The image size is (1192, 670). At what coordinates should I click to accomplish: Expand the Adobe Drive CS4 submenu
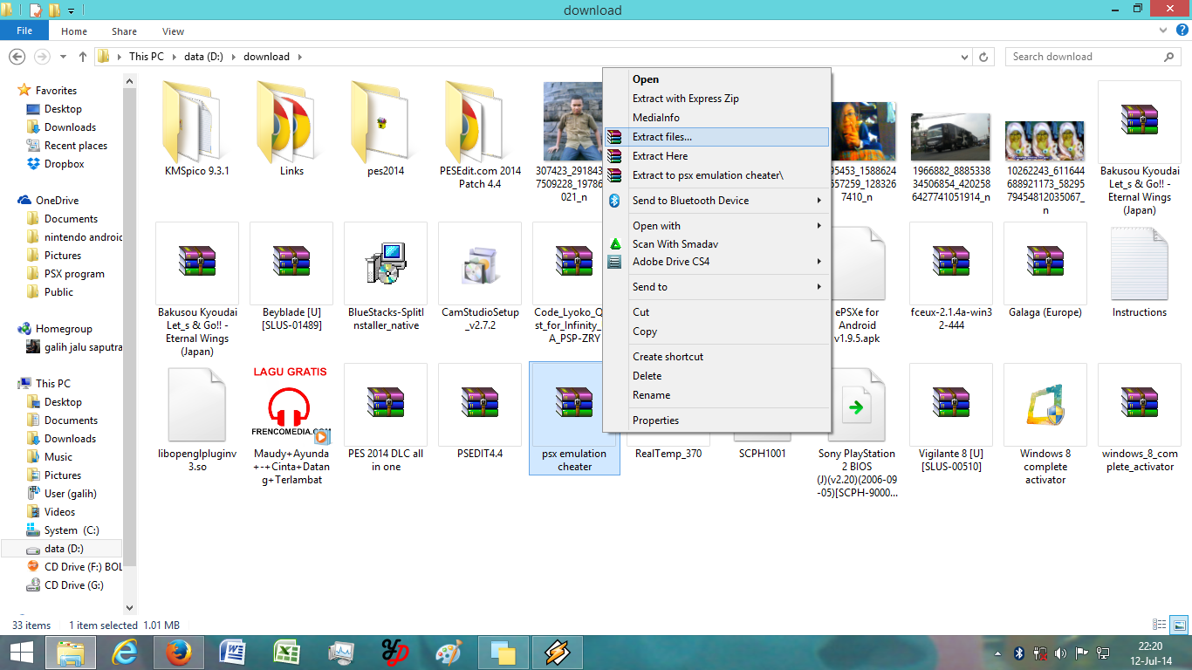click(x=716, y=262)
